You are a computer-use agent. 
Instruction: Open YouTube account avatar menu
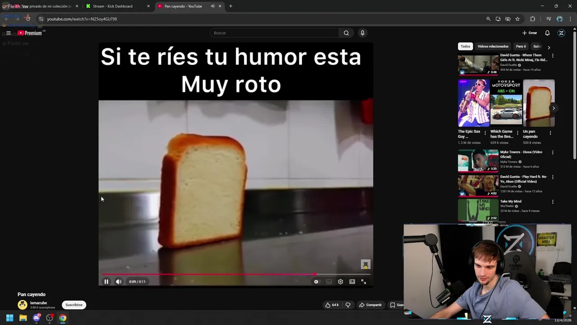point(561,33)
